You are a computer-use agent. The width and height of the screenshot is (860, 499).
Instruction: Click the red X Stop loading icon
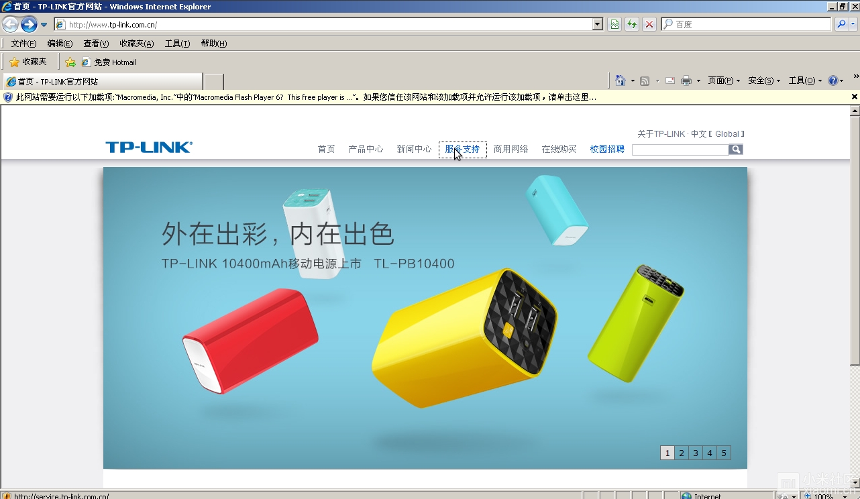(649, 24)
